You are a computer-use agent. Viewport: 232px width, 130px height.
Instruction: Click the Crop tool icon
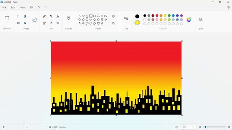[18, 16]
